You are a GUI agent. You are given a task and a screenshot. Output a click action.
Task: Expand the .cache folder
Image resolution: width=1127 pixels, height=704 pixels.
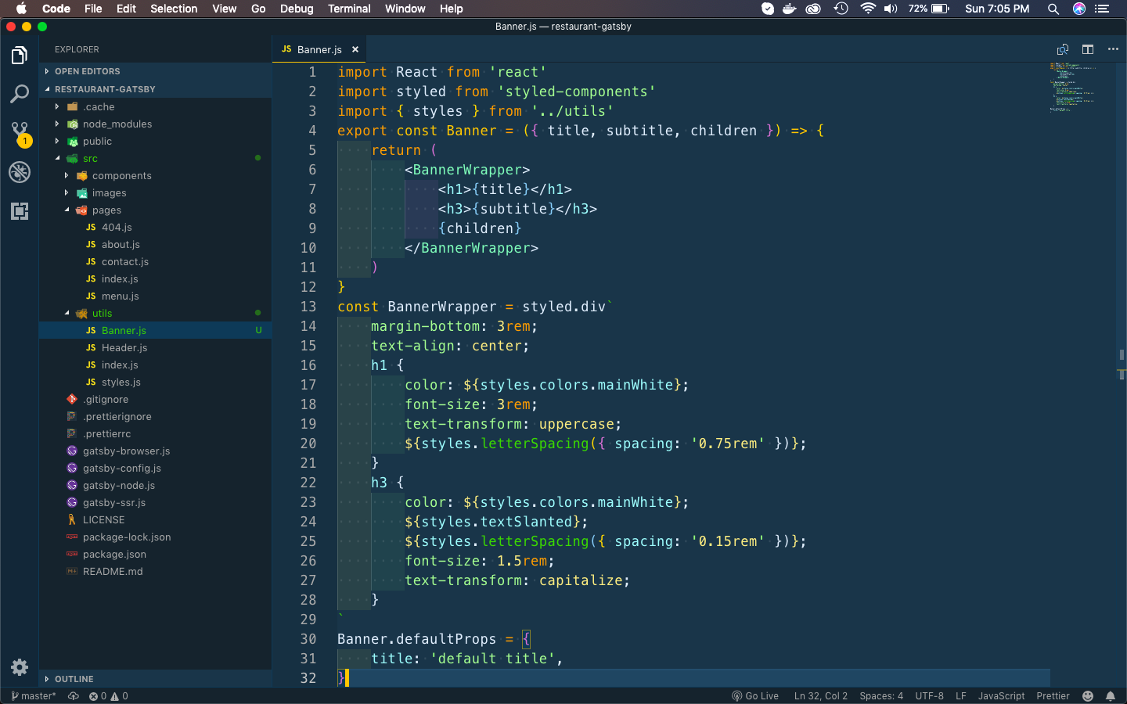point(155,107)
